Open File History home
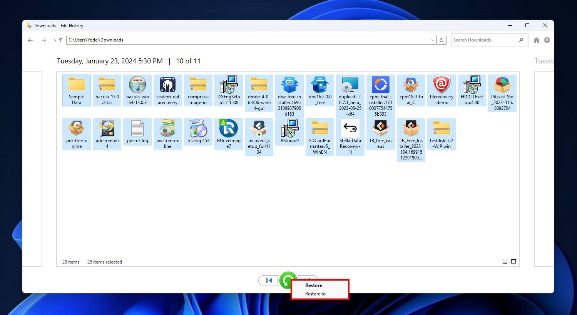Viewport: 577px width, 315px height. (x=537, y=40)
